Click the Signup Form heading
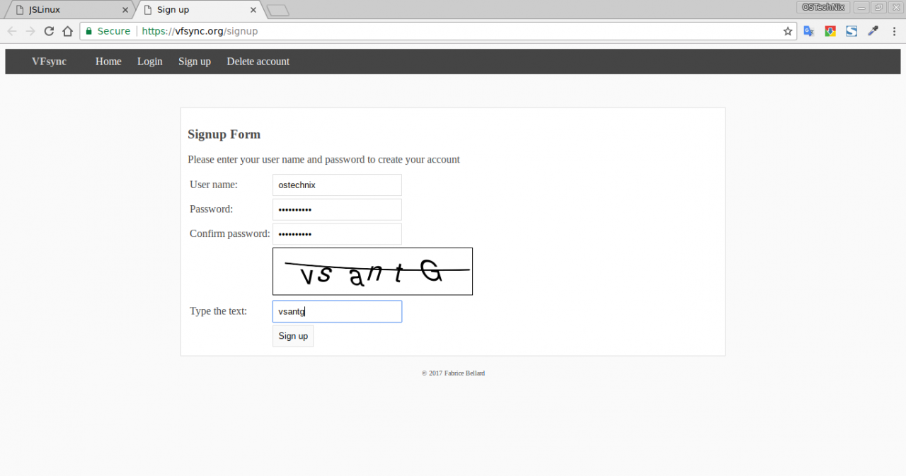This screenshot has height=476, width=906. pyautogui.click(x=224, y=134)
